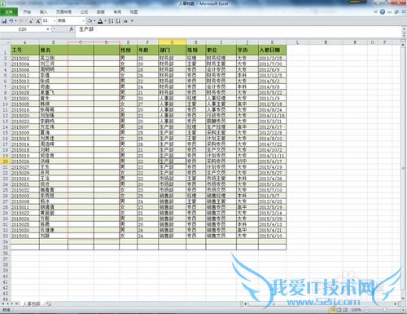This screenshot has width=407, height=314.
Task: Zoom out with the minus button
Action: click(366, 310)
